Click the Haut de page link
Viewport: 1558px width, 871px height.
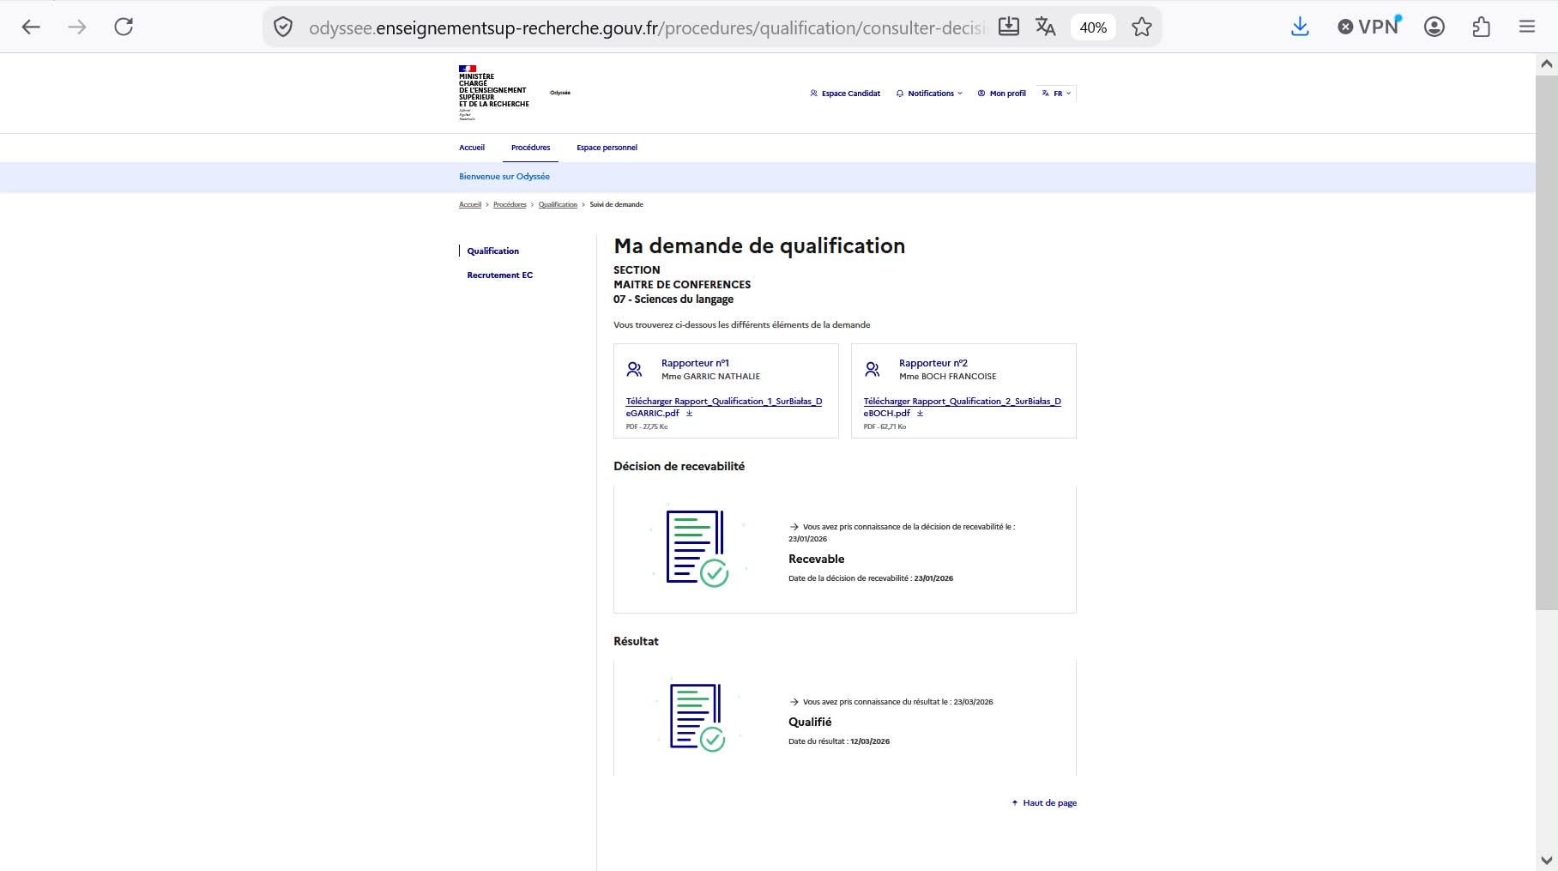point(1044,803)
